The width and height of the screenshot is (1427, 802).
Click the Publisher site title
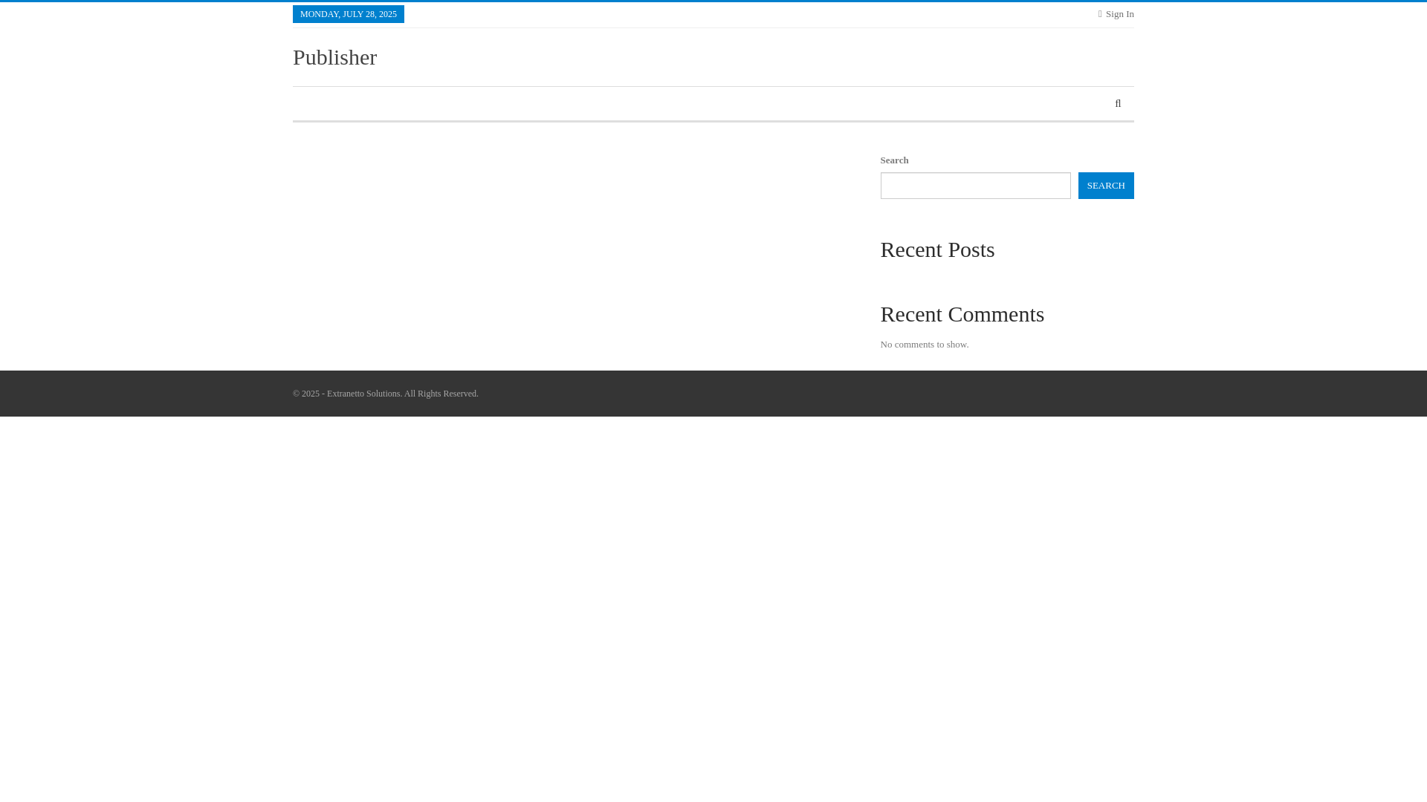click(x=334, y=57)
